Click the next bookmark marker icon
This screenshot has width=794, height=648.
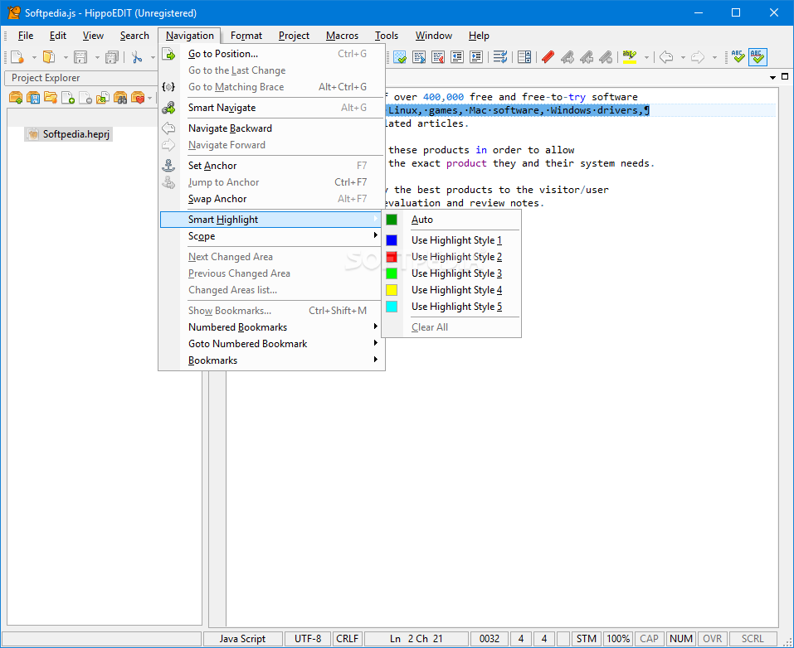[x=567, y=57]
